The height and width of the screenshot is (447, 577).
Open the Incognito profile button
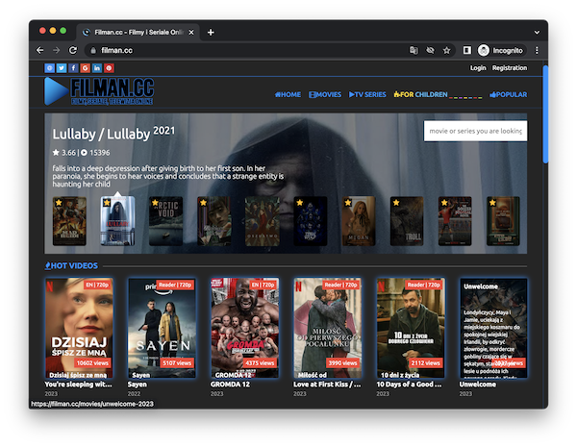point(501,50)
